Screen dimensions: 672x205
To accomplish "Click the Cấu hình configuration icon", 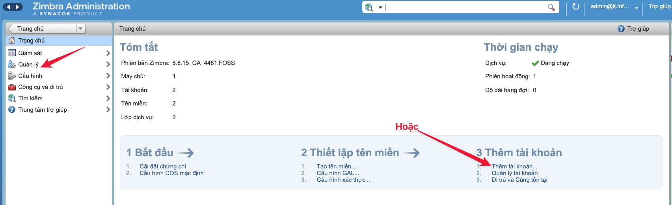I will tap(12, 76).
